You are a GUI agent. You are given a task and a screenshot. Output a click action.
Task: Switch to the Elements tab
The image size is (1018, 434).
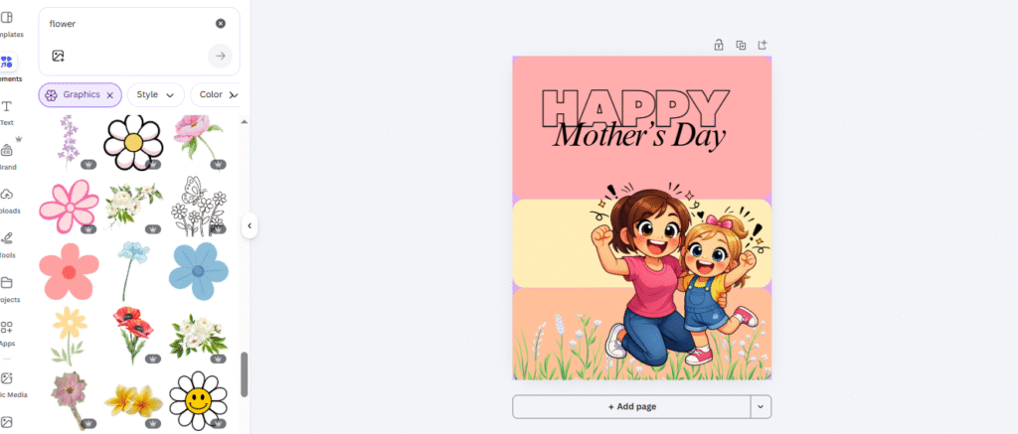pos(7,68)
